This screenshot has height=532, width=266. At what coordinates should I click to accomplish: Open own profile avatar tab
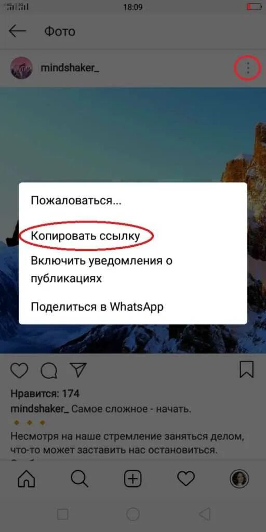click(240, 479)
